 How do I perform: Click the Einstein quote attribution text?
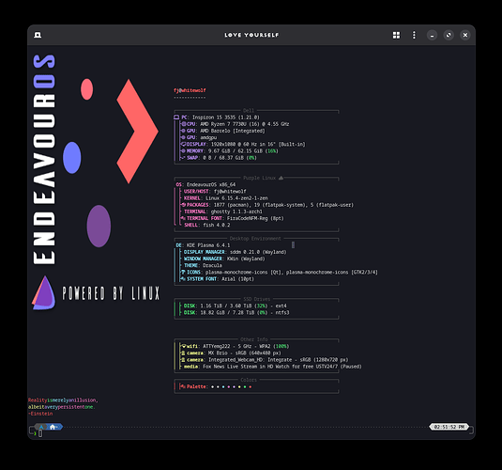pos(40,414)
